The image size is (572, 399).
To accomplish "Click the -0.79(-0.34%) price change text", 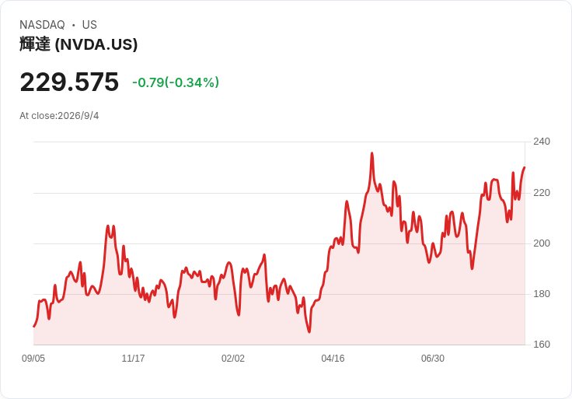I will [176, 82].
